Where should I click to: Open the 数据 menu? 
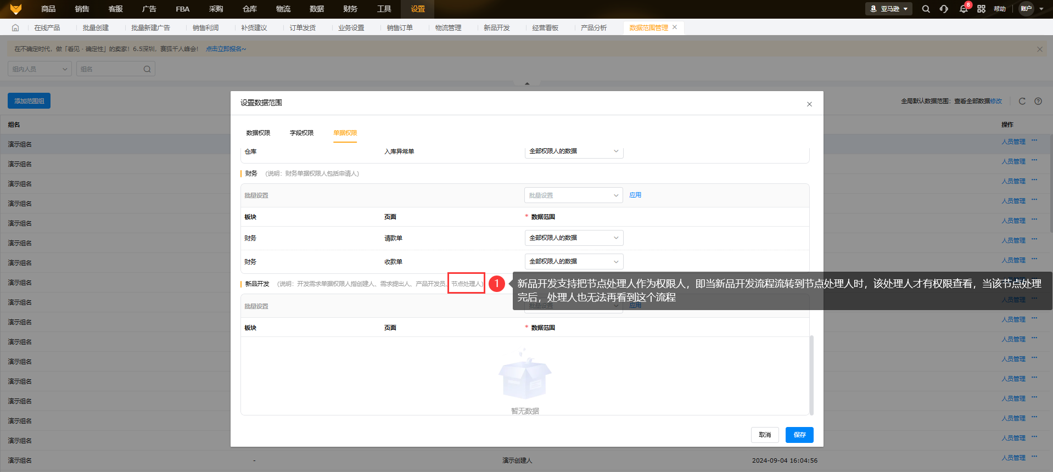click(317, 9)
